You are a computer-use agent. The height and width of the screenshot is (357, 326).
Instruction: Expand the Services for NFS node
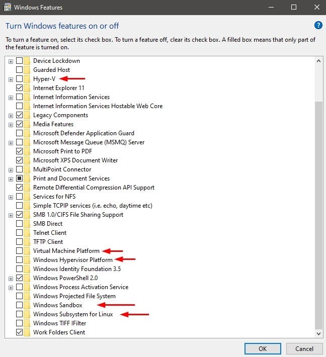(x=11, y=197)
